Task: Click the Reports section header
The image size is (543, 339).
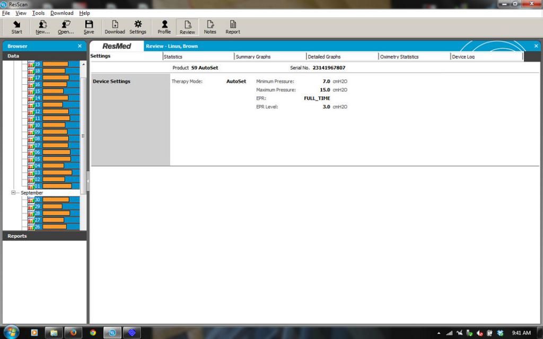Action: tap(45, 236)
